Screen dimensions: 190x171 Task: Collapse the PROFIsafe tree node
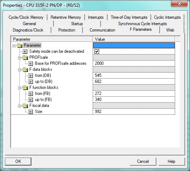click(x=19, y=58)
